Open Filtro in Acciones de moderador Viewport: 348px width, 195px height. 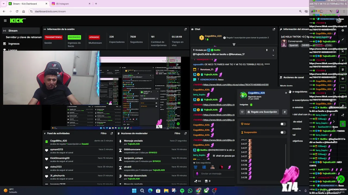click(x=177, y=134)
